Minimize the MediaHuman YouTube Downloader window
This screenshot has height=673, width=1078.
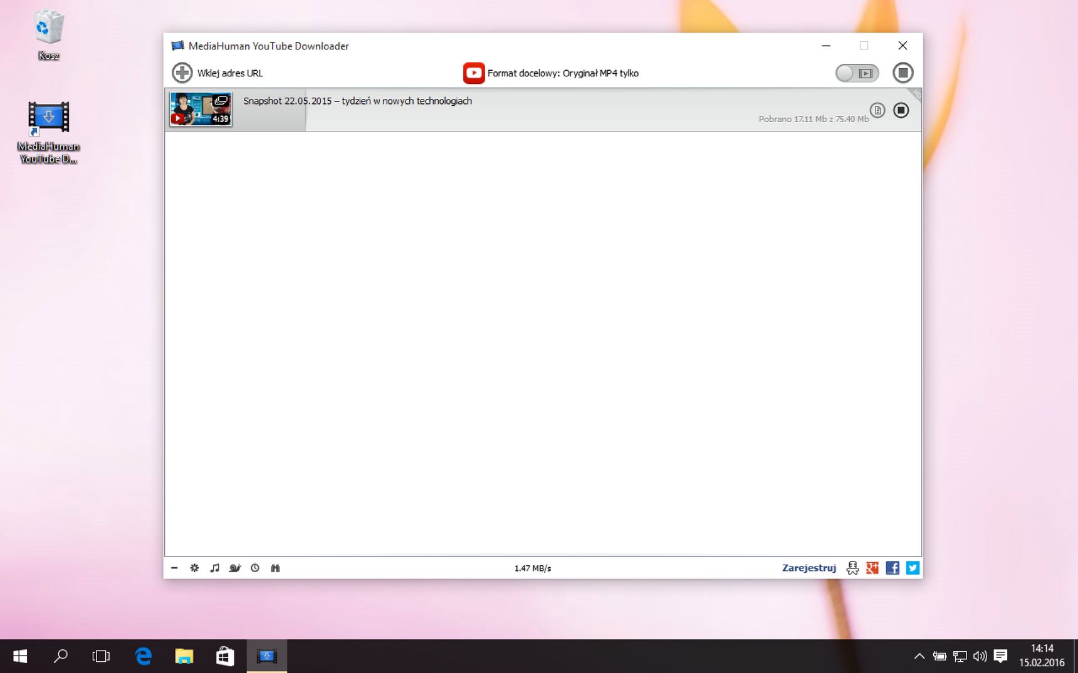click(826, 46)
